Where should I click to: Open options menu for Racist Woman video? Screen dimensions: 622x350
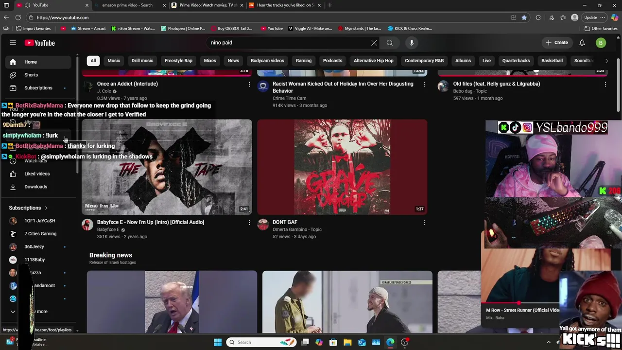(425, 84)
